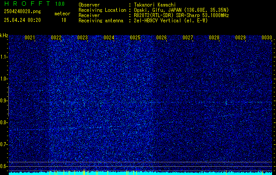
Task: Select the filename 2504240020.png
Action: 22,12
